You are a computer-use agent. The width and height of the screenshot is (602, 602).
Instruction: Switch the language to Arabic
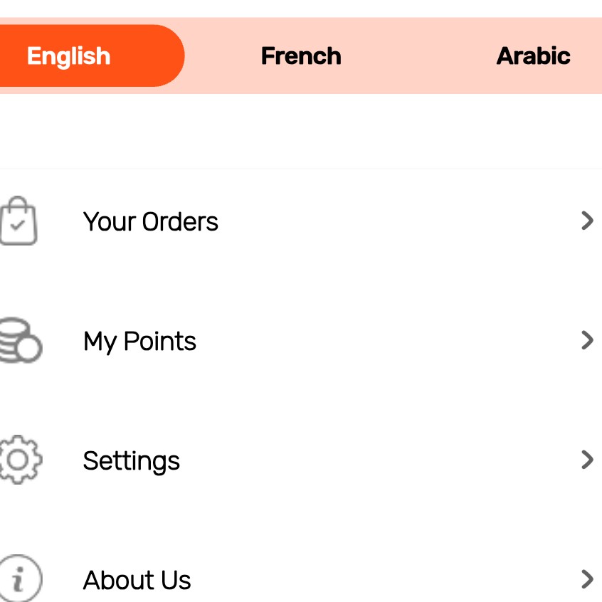(533, 56)
